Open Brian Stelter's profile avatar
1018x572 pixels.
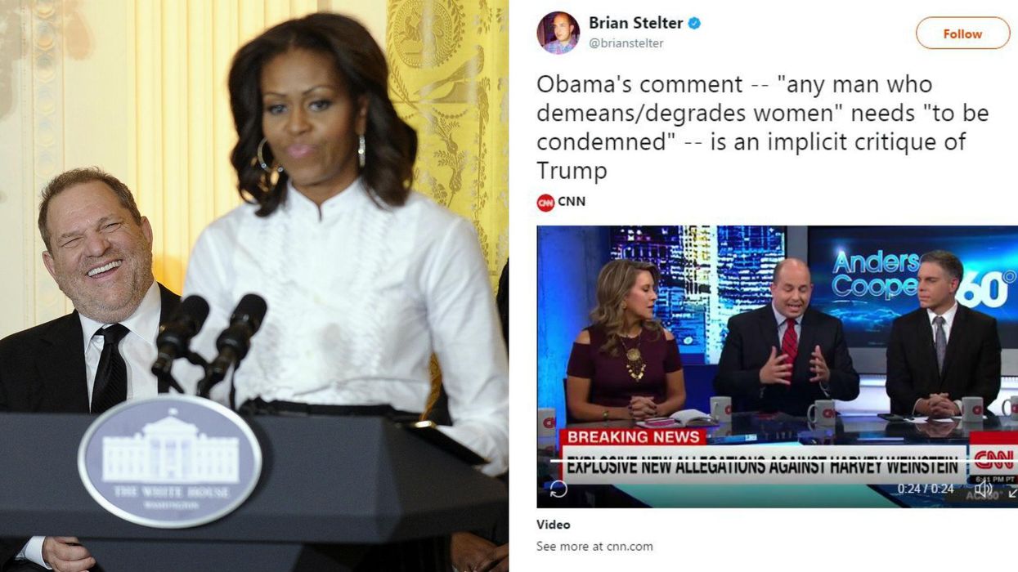558,34
